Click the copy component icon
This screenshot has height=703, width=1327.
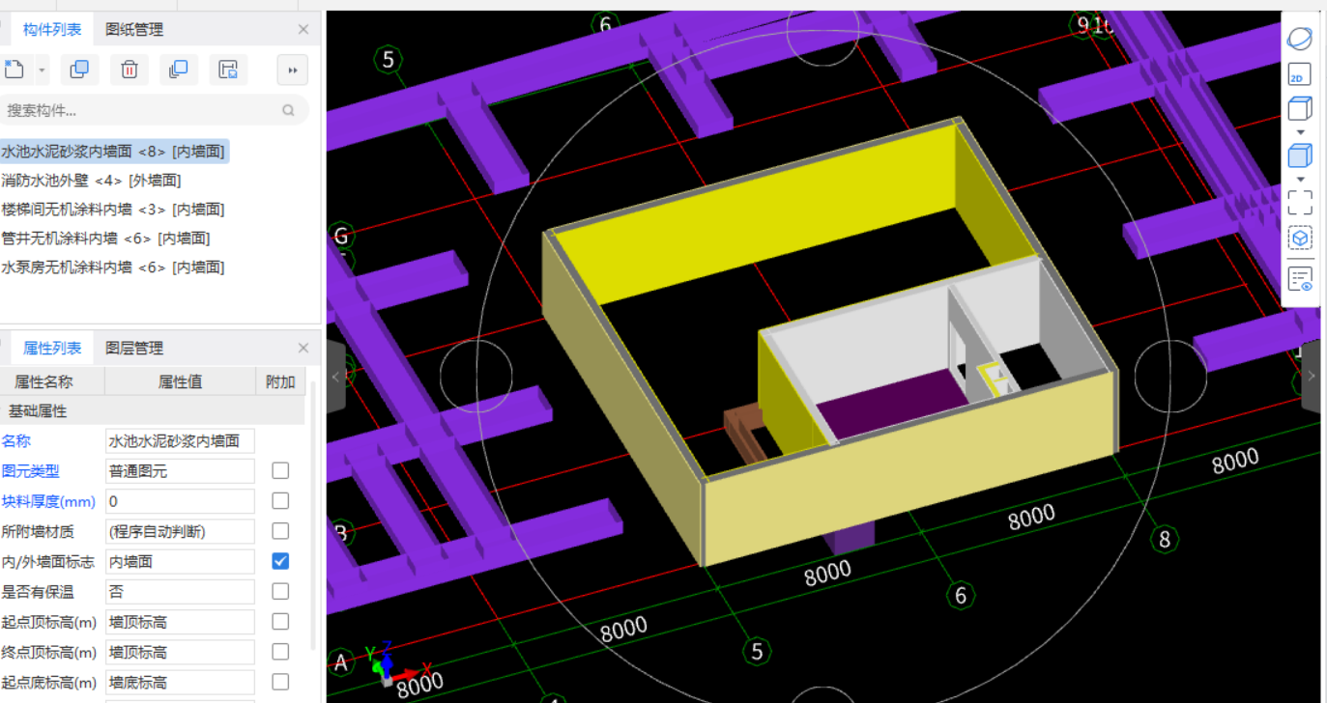pos(80,70)
